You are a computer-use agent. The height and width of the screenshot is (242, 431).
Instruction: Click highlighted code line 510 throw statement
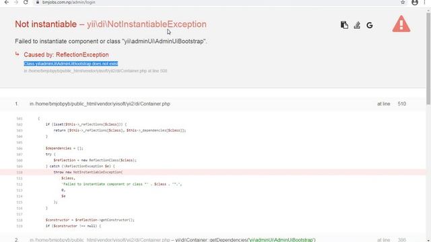(213, 172)
